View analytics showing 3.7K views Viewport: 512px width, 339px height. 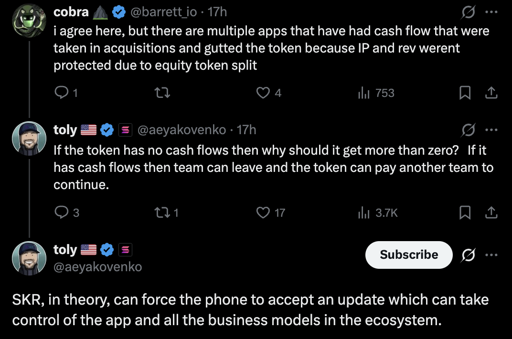pos(363,212)
